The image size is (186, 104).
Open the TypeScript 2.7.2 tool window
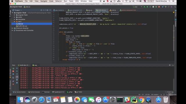58,92
